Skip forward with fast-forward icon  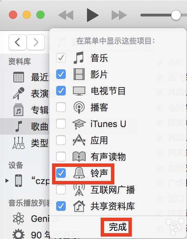point(119,15)
